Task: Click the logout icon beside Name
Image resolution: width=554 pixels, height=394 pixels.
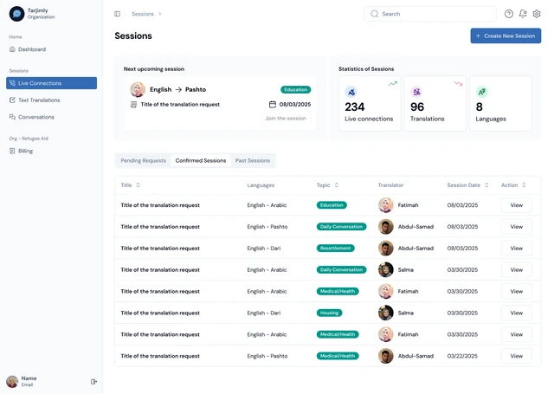Action: [93, 381]
